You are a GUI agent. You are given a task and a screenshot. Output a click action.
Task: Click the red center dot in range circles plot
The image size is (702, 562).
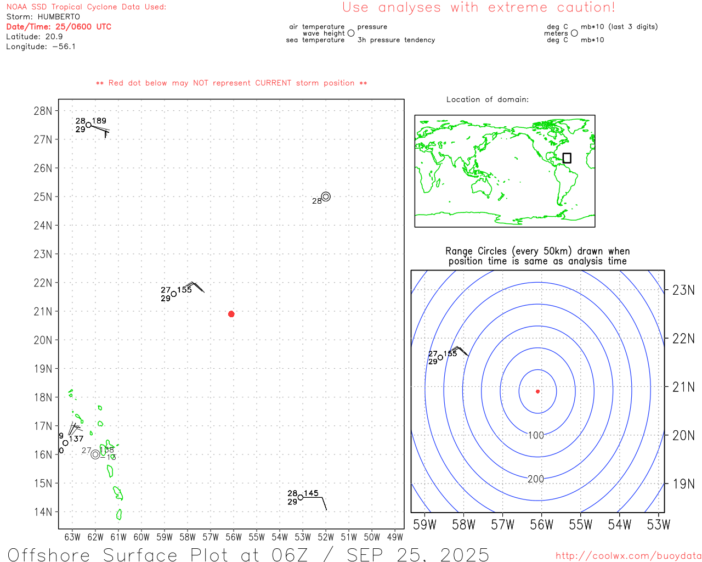coord(537,391)
